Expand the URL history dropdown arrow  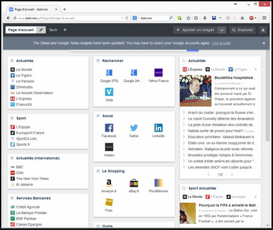tap(122, 18)
